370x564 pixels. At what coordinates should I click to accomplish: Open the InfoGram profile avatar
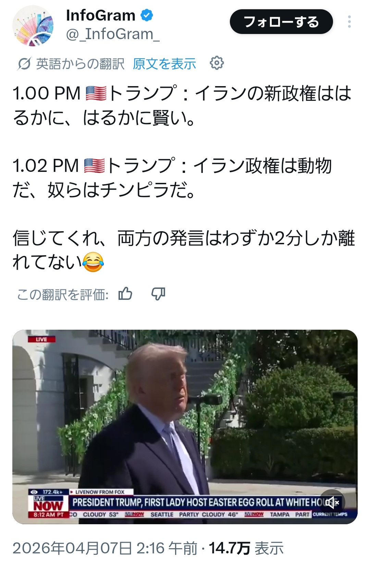coord(33,26)
